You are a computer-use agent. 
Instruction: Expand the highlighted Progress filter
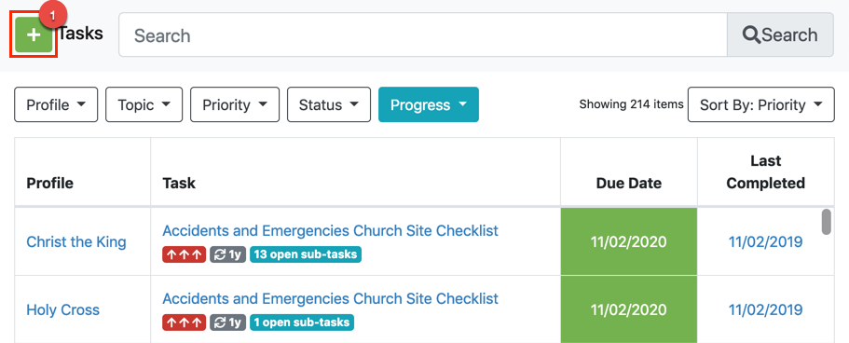pyautogui.click(x=429, y=104)
